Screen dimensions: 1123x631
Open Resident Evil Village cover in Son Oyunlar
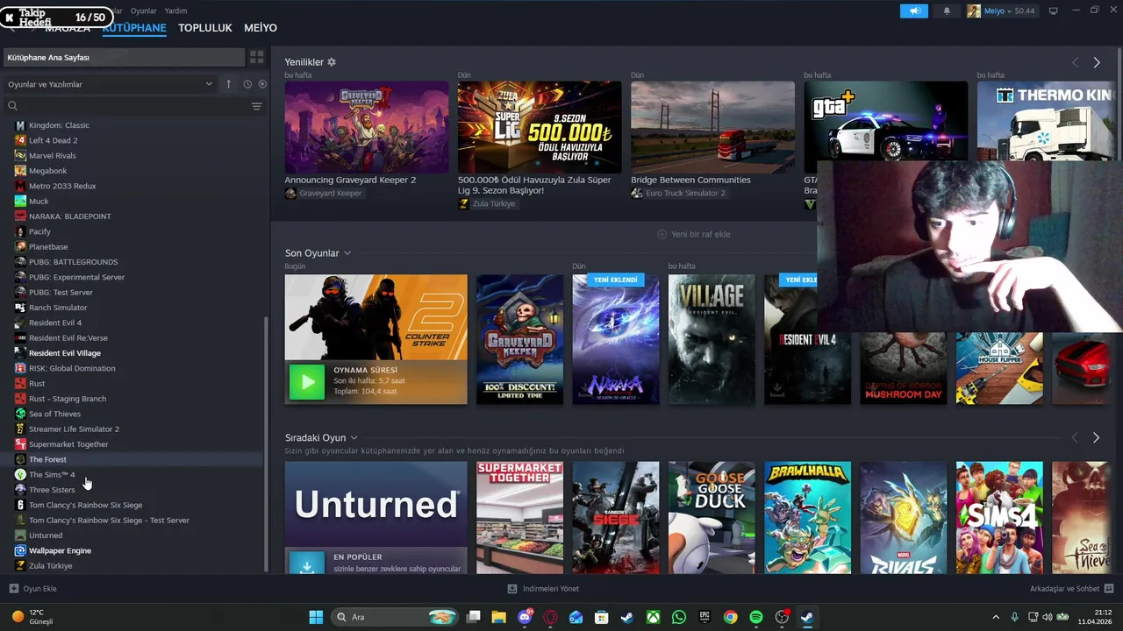click(x=712, y=339)
